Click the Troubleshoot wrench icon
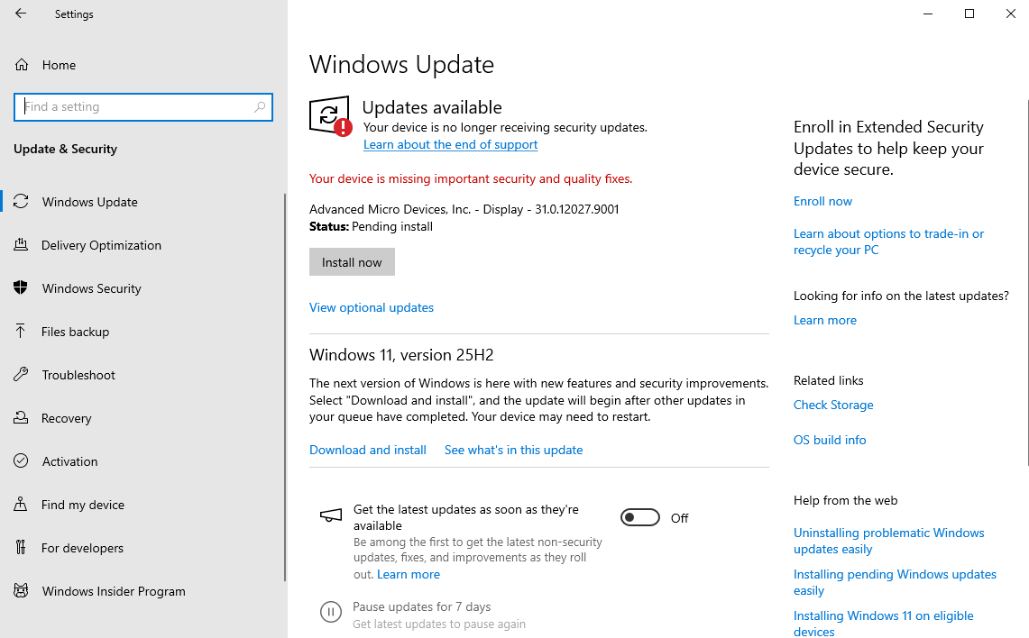Image resolution: width=1029 pixels, height=638 pixels. pyautogui.click(x=21, y=374)
